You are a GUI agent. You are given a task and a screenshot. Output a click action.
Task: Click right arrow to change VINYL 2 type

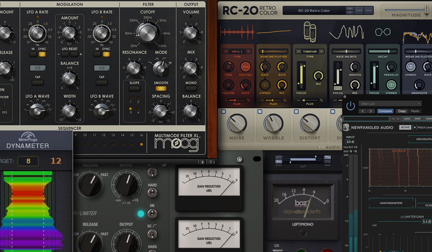pyautogui.click(x=249, y=51)
